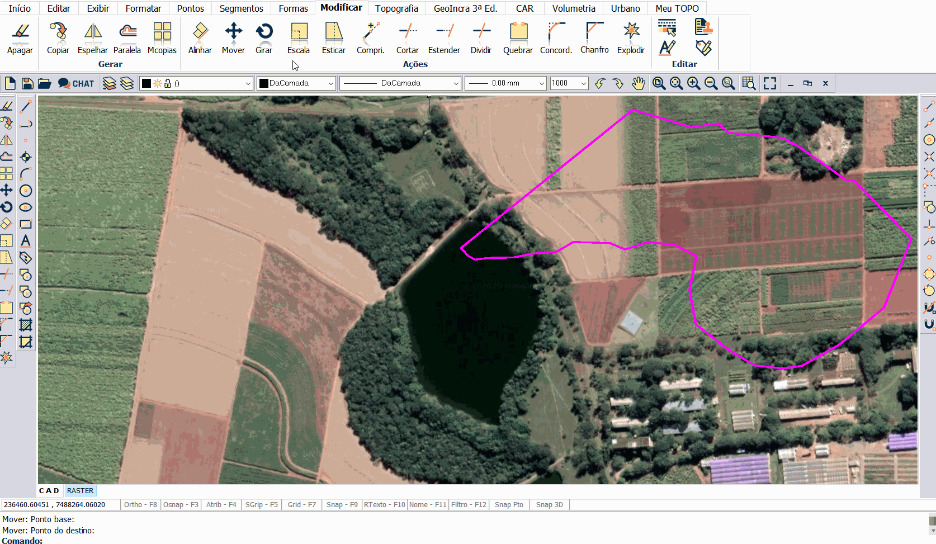This screenshot has height=544, width=936.
Task: Click the Quebrar break tool
Action: pyautogui.click(x=518, y=38)
